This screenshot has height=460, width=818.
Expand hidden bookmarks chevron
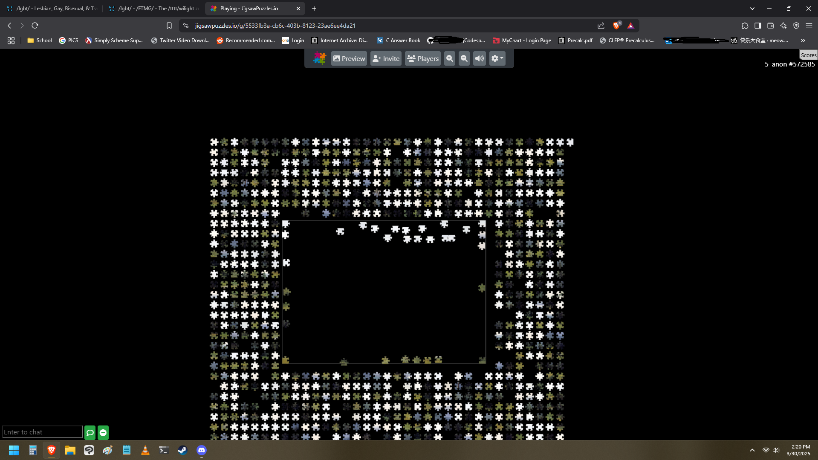coord(803,41)
